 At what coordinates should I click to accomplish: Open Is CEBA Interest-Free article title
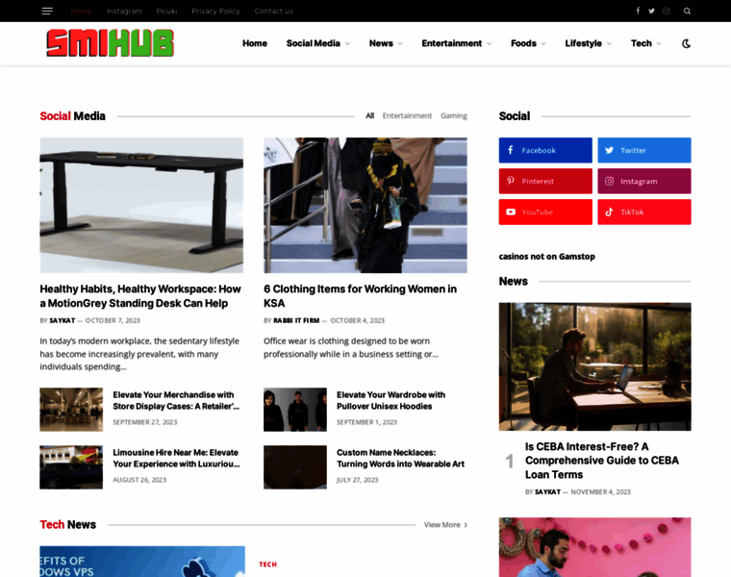(x=602, y=461)
